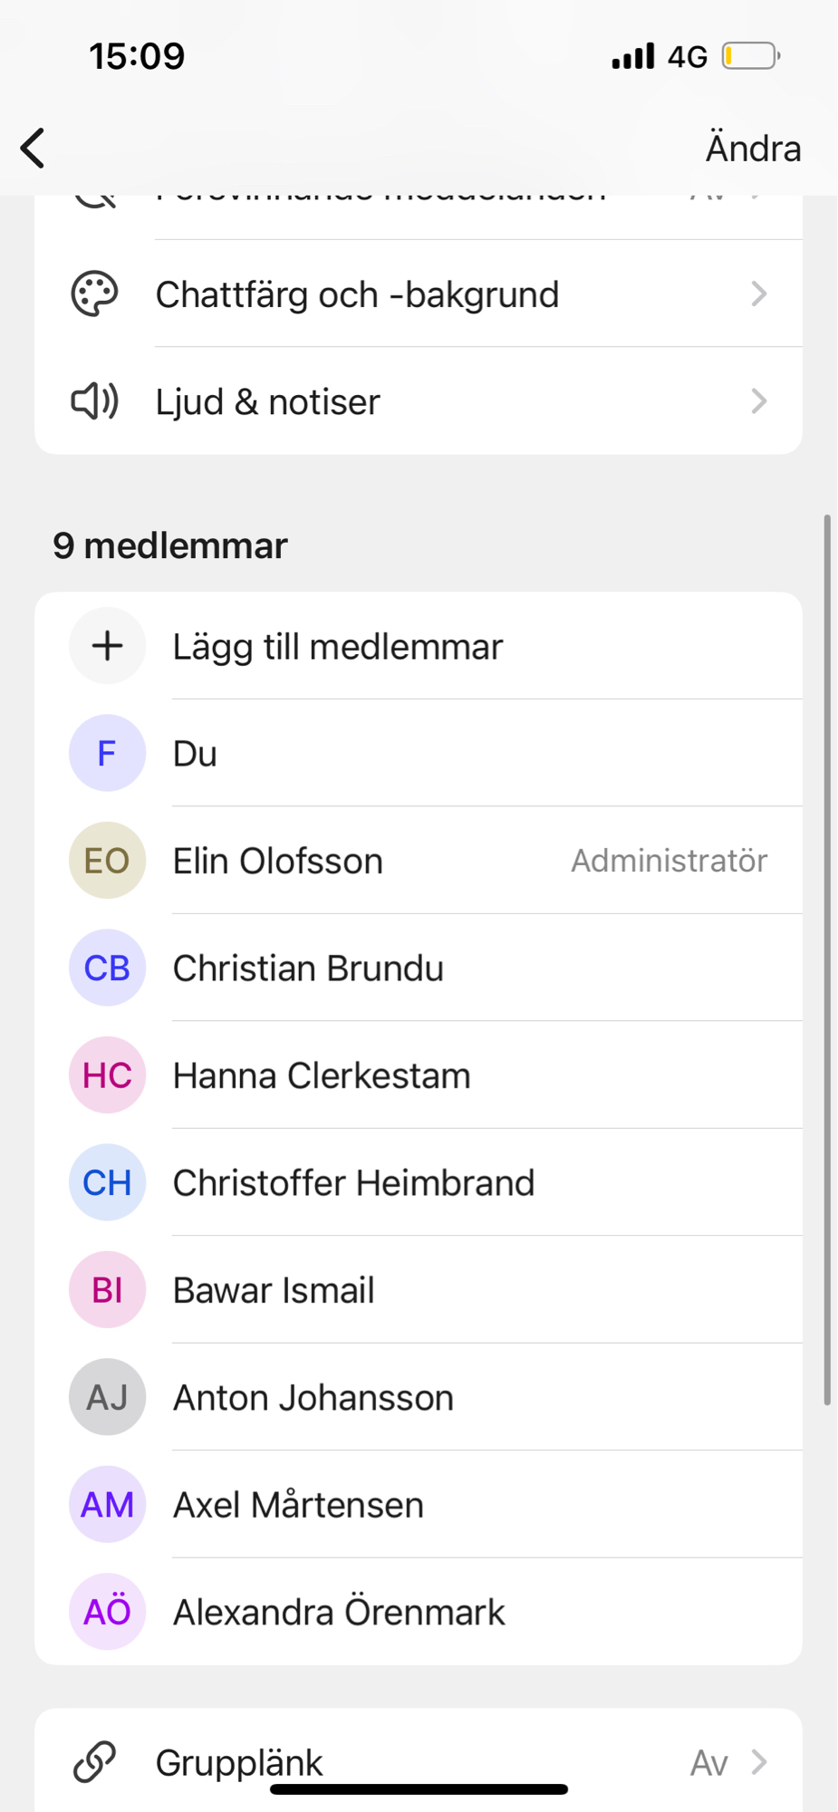Tap the battery indicator in status bar
This screenshot has height=1812, width=838.
tap(750, 56)
